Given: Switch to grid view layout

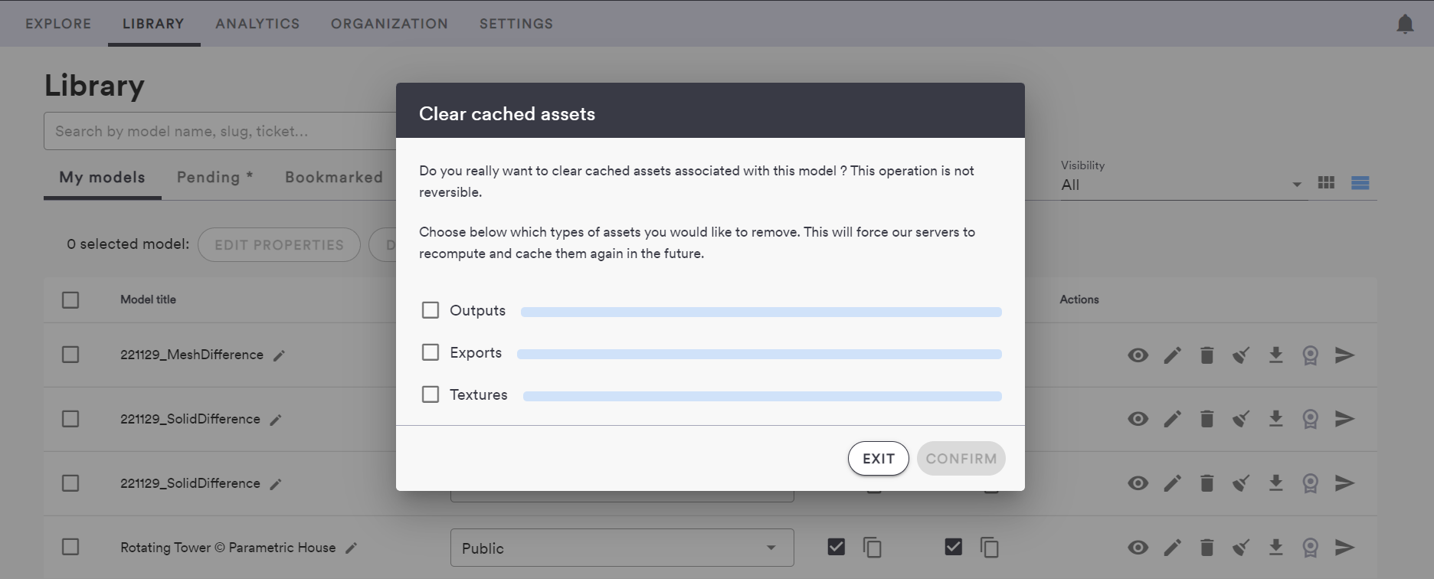Looking at the screenshot, I should coord(1326,183).
